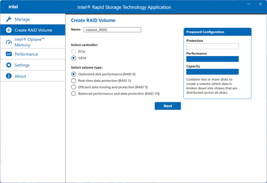Image resolution: width=267 pixels, height=183 pixels.
Task: Click the volume Name input field
Action: (112, 30)
